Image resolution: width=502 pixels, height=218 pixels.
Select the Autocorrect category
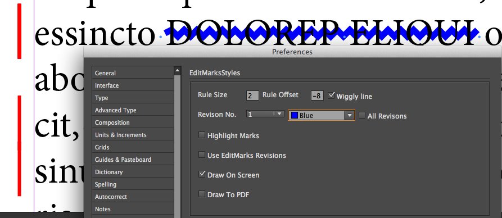coord(133,197)
